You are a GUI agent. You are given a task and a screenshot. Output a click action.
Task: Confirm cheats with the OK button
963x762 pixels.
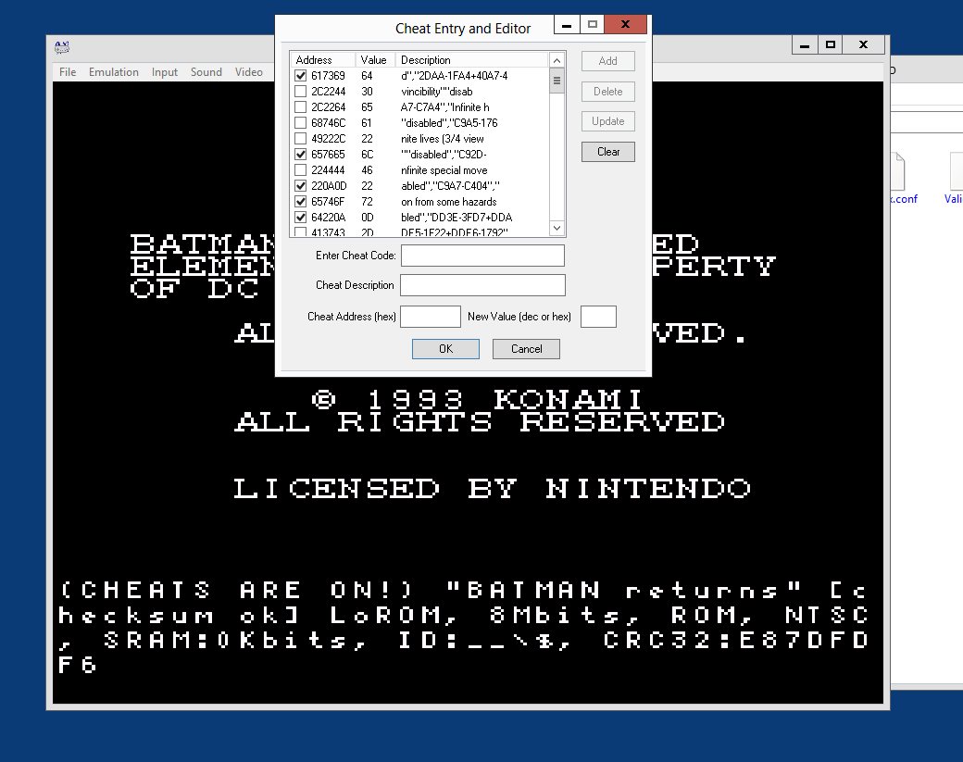[x=446, y=349]
